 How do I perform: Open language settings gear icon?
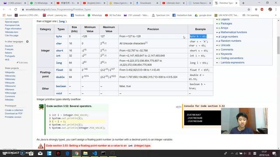pyautogui.click(x=27, y=41)
